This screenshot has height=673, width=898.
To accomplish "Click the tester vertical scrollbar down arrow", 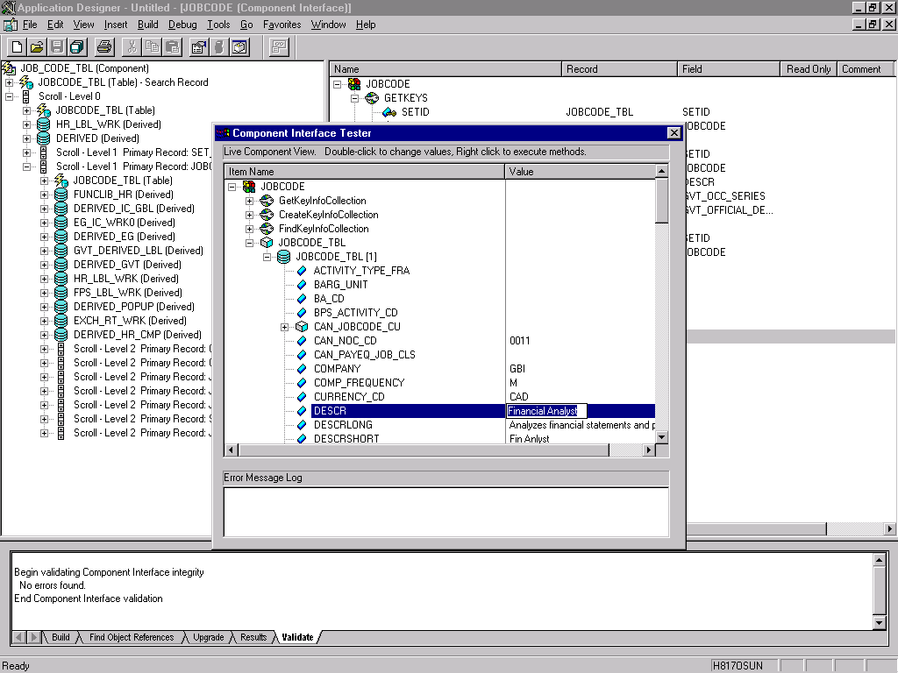I will tap(661, 437).
